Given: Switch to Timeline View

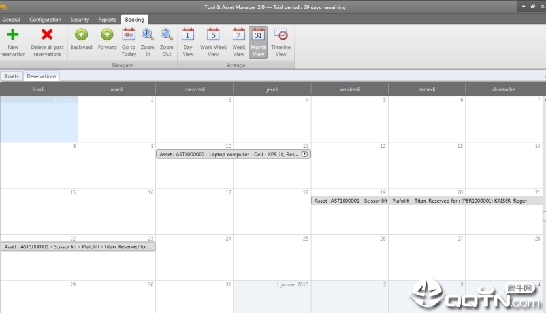Looking at the screenshot, I should pos(281,42).
